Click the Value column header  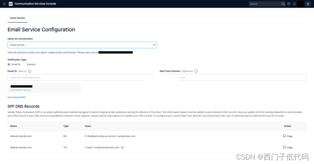pyautogui.click(x=88, y=126)
